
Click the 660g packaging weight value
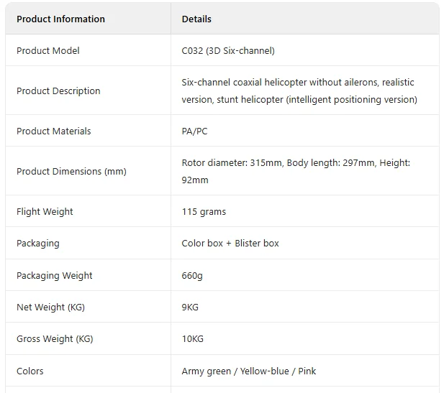pyautogui.click(x=192, y=276)
